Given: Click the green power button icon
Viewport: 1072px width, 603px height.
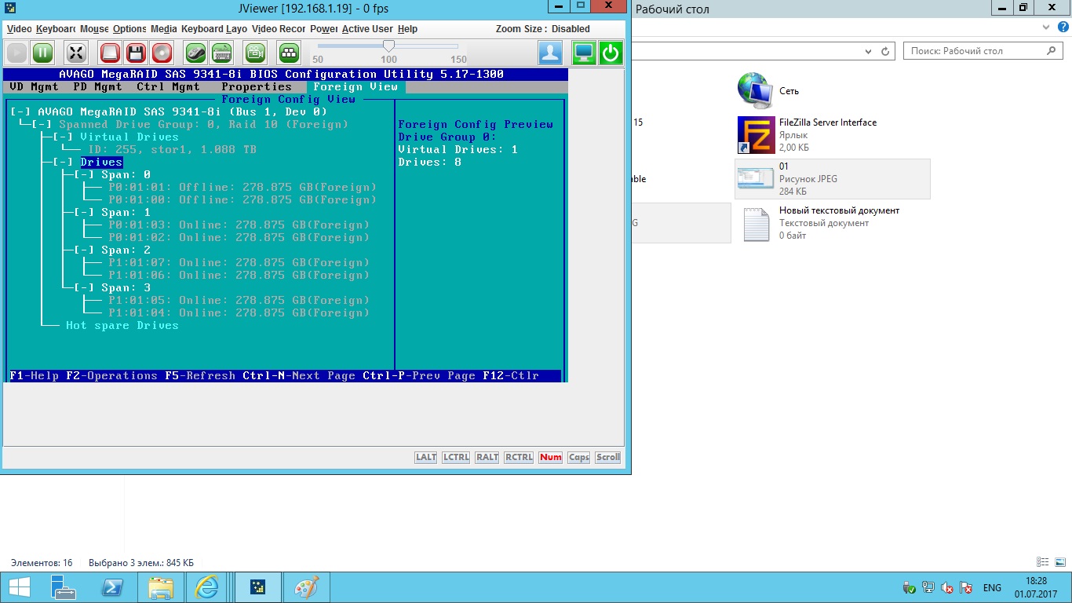Looking at the screenshot, I should click(611, 53).
